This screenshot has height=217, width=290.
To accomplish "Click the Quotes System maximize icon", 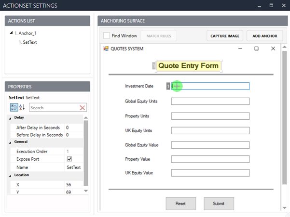I will pyautogui.click(x=256, y=49).
